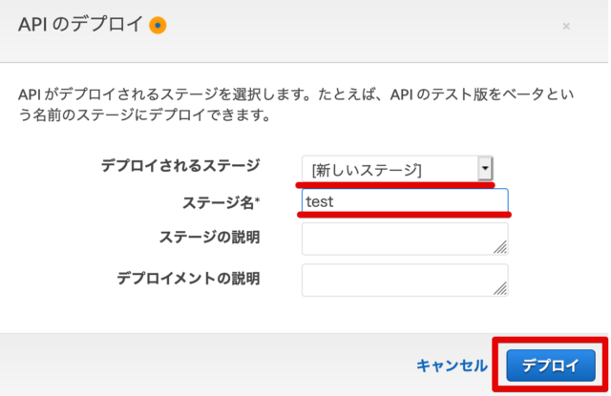The width and height of the screenshot is (611, 396).
Task: Click the API のデプロイ dialog title
Action: pyautogui.click(x=80, y=25)
